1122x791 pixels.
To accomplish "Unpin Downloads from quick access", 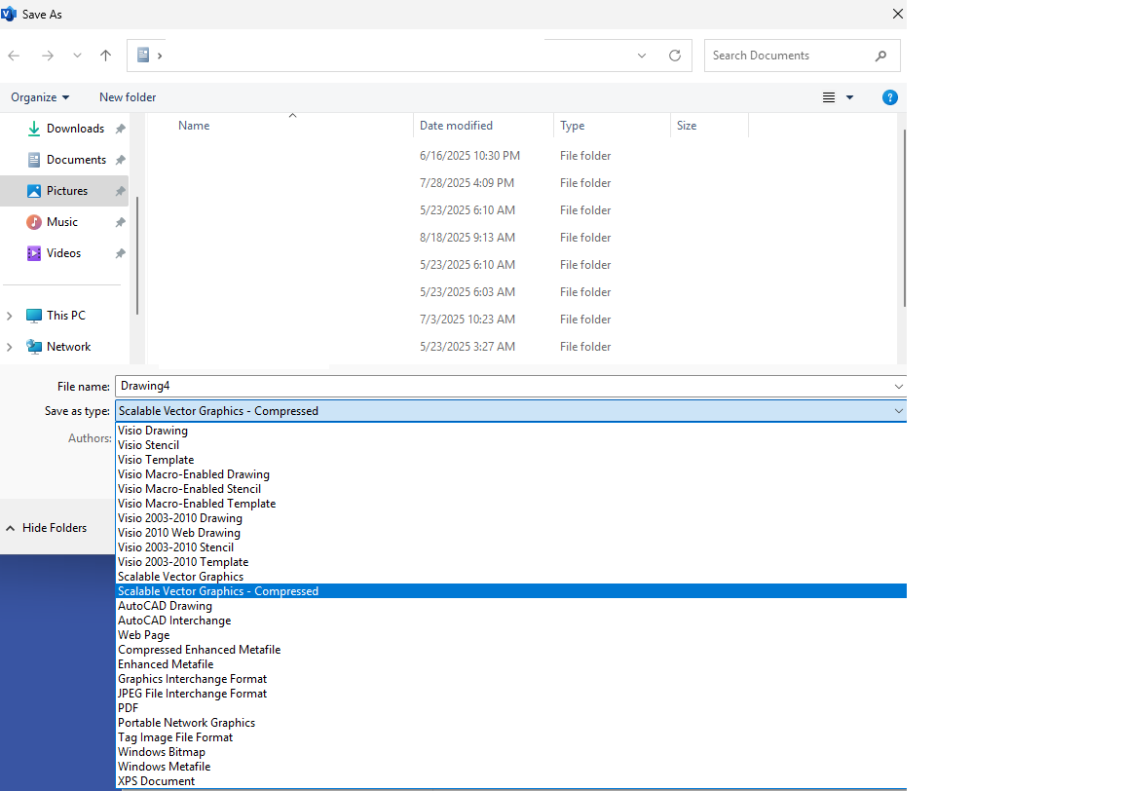I will pos(120,129).
